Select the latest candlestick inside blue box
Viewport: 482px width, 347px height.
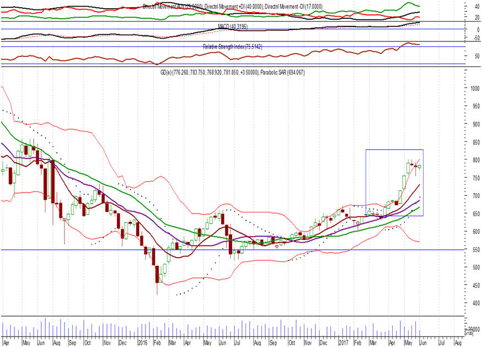(420, 167)
